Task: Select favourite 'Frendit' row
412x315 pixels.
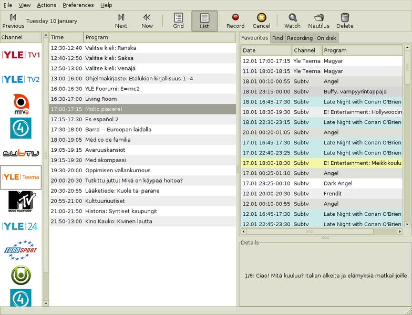Action: 322,193
